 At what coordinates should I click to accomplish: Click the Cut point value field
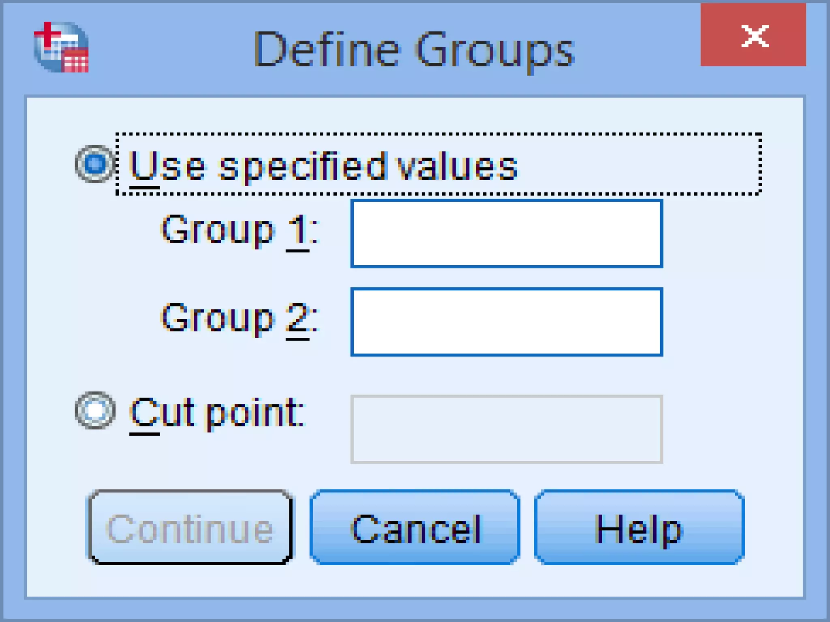click(x=507, y=429)
